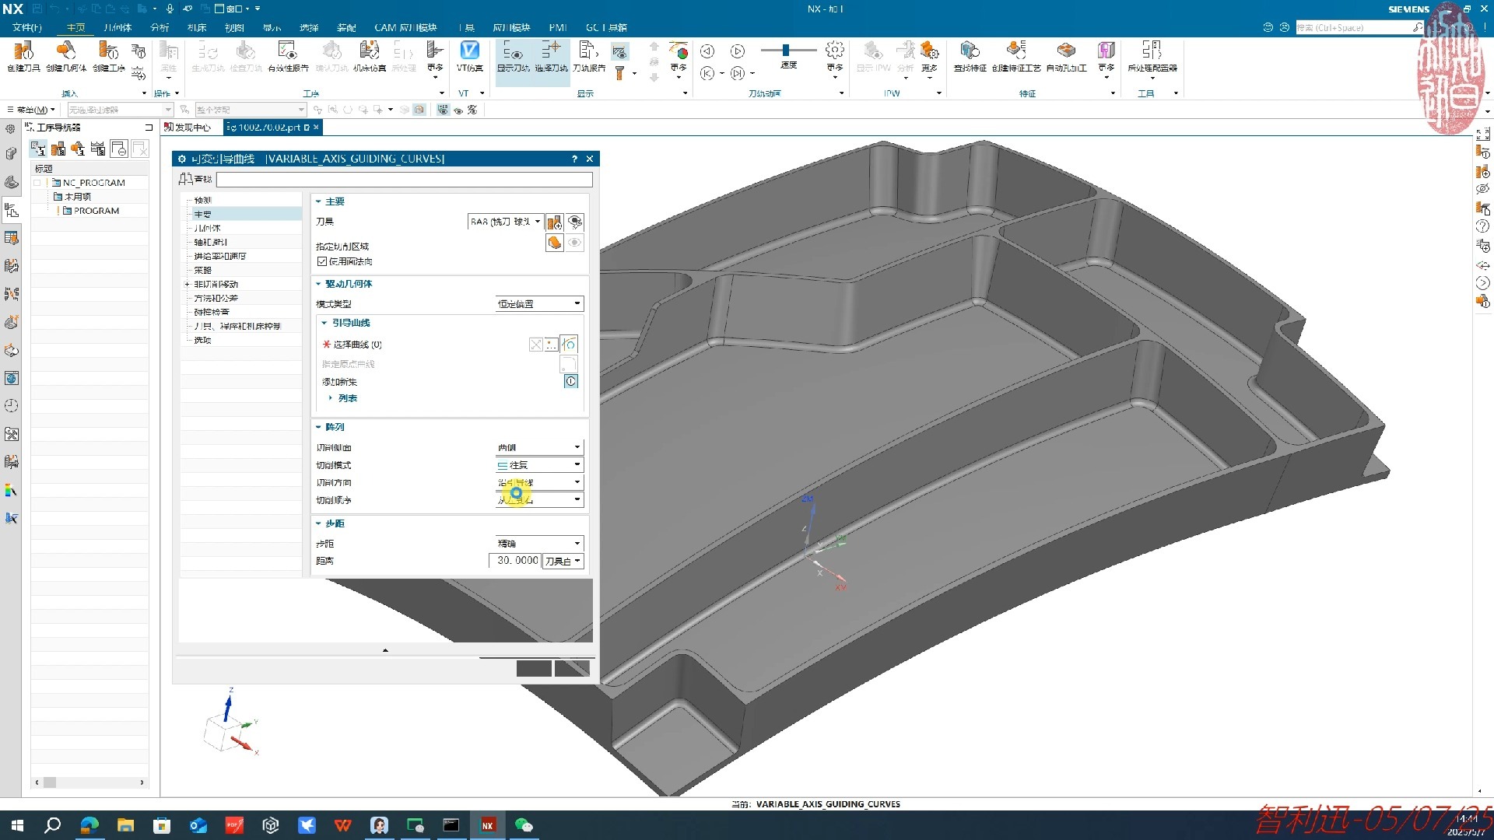Viewport: 1494px width, 840px height.
Task: Click the new tool icon beside tool dropdown
Action: point(554,222)
